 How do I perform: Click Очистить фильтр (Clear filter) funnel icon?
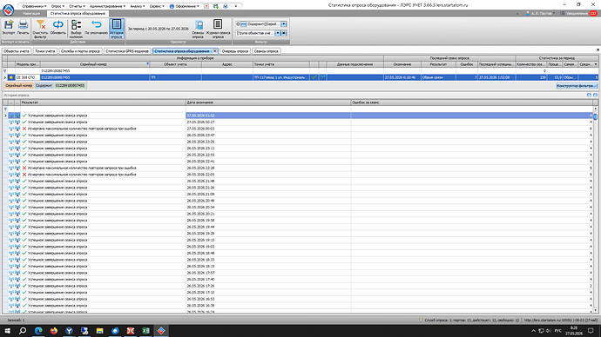point(40,29)
